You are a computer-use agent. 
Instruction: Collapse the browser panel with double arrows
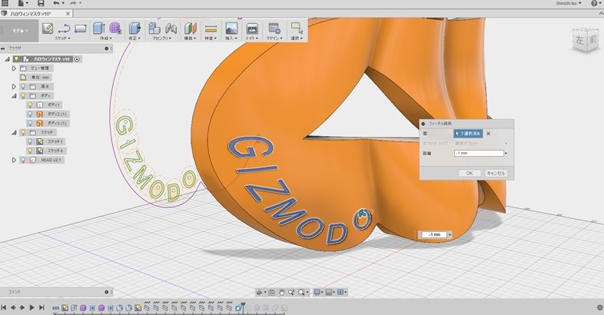click(x=3, y=49)
